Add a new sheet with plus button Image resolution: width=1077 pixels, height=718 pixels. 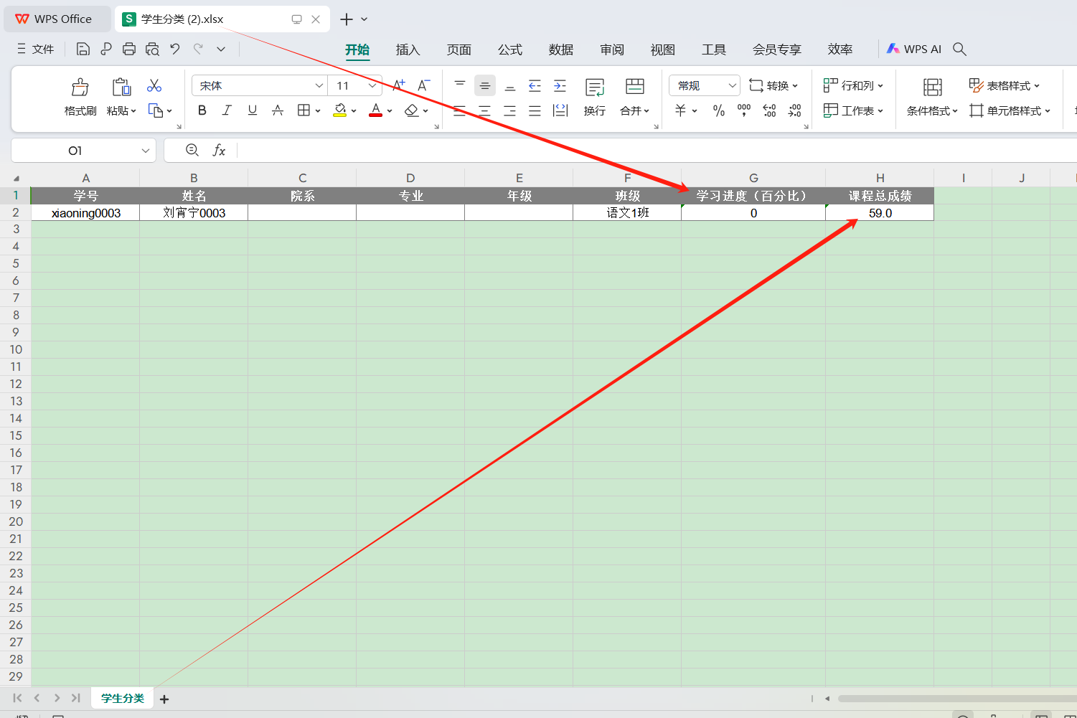click(164, 699)
